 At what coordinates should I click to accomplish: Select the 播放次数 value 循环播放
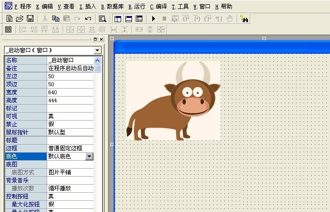pos(70,188)
